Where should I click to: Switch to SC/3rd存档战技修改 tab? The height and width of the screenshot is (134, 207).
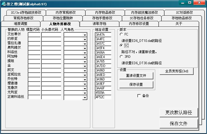pos(26,13)
